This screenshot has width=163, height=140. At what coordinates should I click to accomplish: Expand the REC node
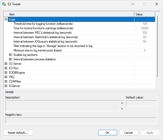click(x=6, y=77)
